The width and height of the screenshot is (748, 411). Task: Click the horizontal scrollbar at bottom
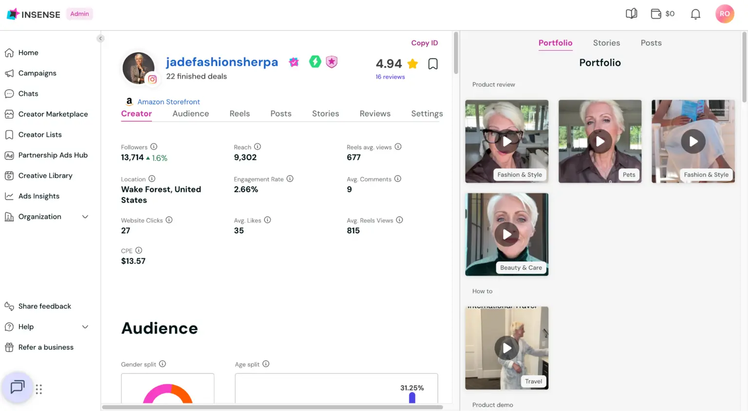[x=272, y=407]
